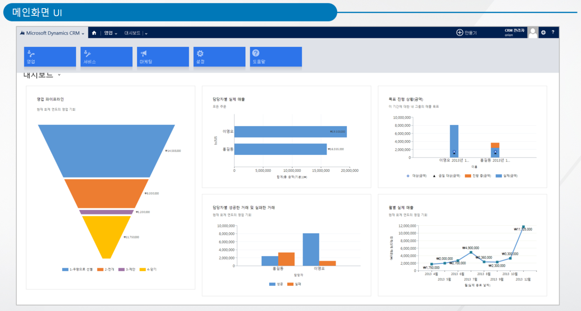
Task: Open the 도움말 tile
Action: (276, 57)
